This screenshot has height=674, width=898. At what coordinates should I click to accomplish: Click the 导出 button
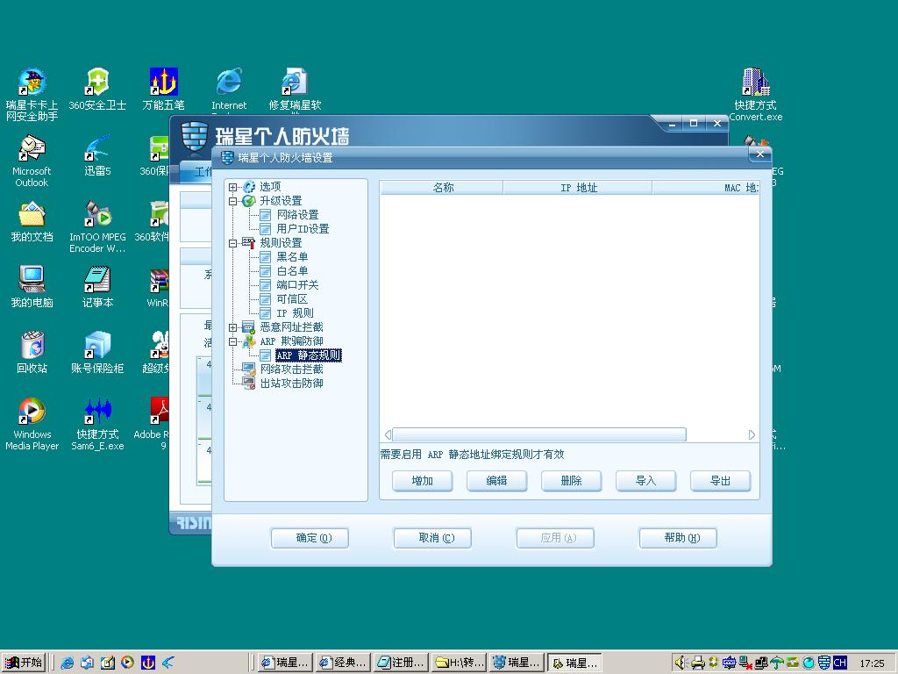[720, 481]
